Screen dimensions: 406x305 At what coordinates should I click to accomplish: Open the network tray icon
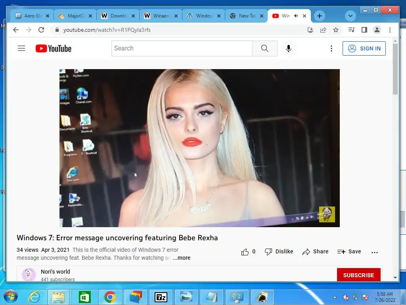tap(356, 297)
